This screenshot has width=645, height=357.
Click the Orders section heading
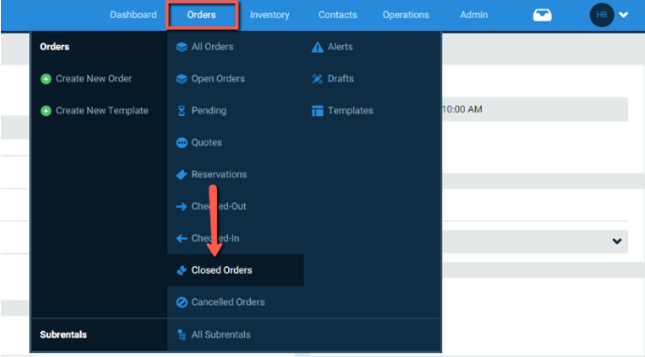54,47
